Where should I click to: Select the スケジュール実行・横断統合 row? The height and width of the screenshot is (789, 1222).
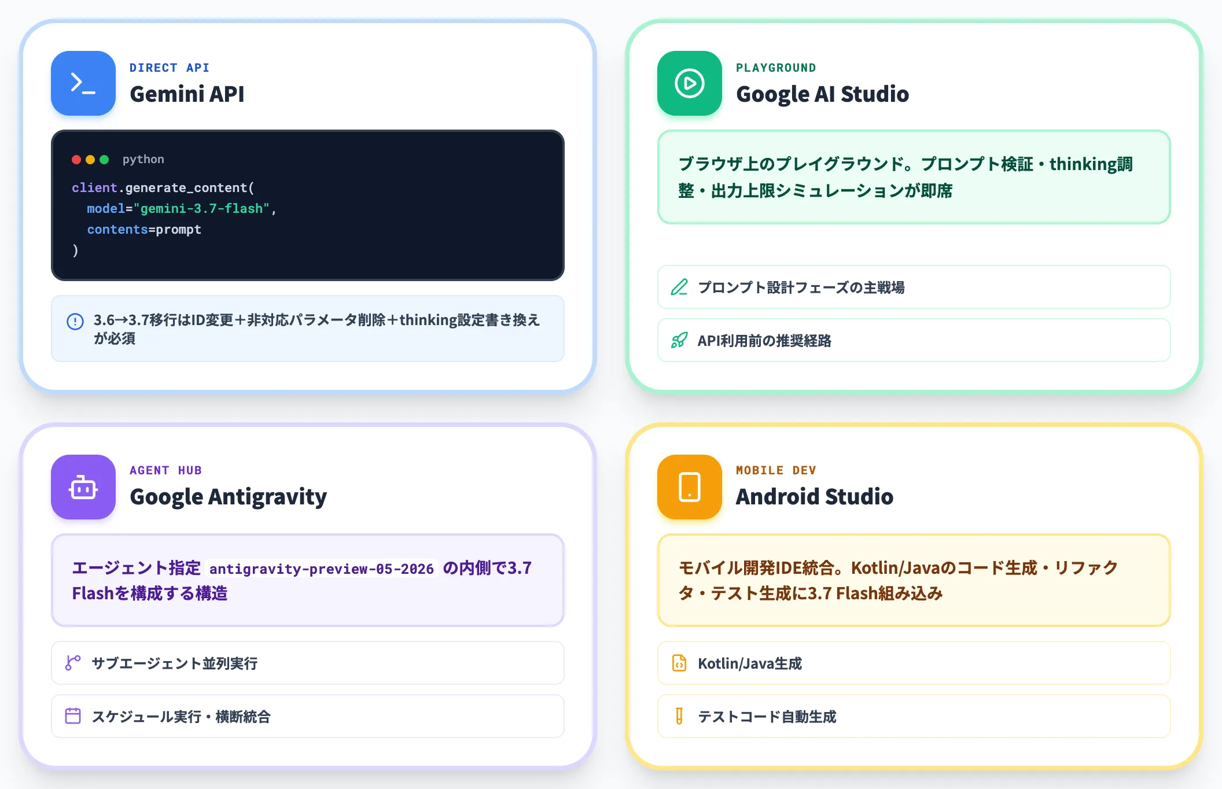[308, 716]
